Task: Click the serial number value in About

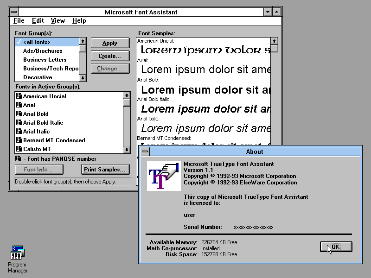Action: click(253, 227)
